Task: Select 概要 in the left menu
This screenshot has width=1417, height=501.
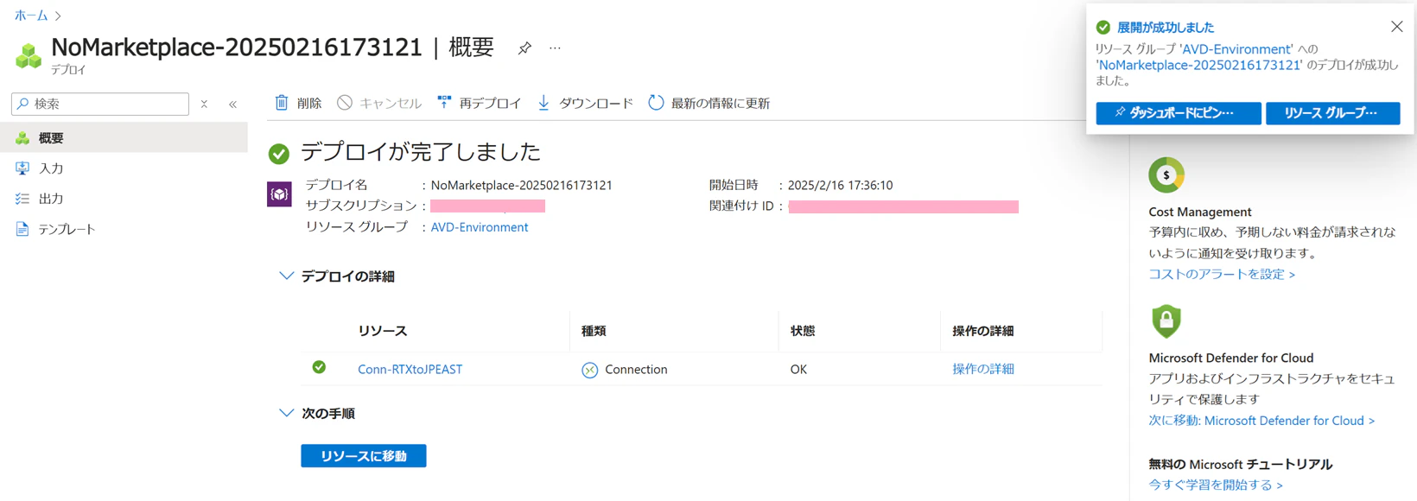Action: (124, 138)
